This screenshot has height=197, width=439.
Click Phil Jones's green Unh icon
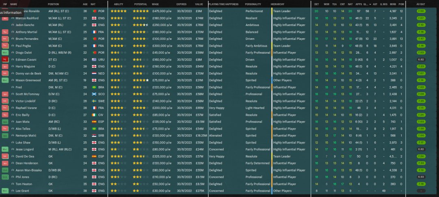5,177
